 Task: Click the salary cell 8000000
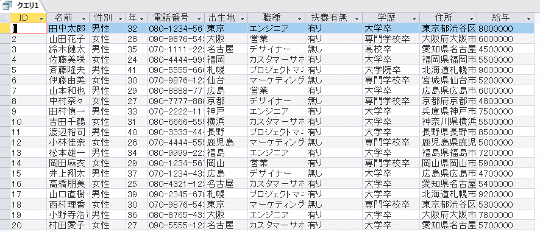[505, 29]
